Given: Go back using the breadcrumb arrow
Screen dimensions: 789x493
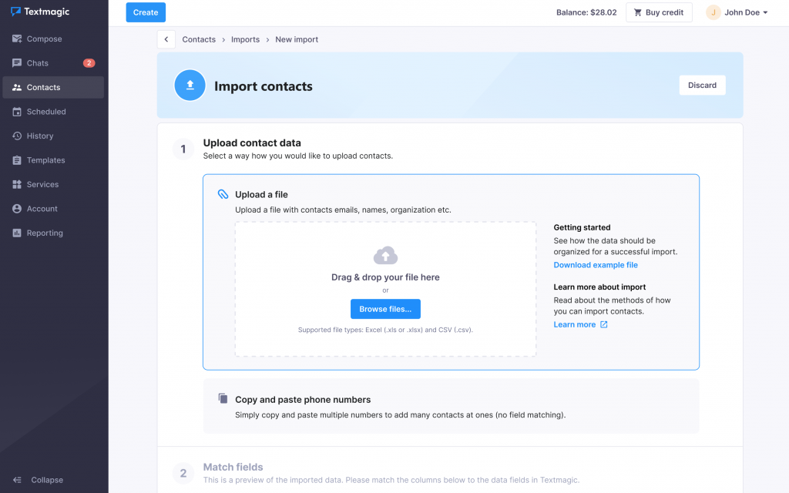Looking at the screenshot, I should pos(166,39).
